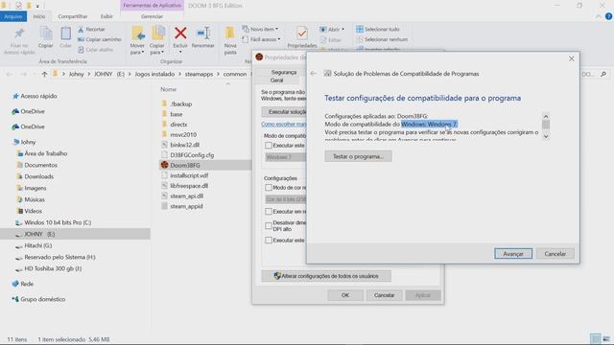The height and width of the screenshot is (345, 614).
Task: Click OK in the Properties dialog
Action: point(345,295)
